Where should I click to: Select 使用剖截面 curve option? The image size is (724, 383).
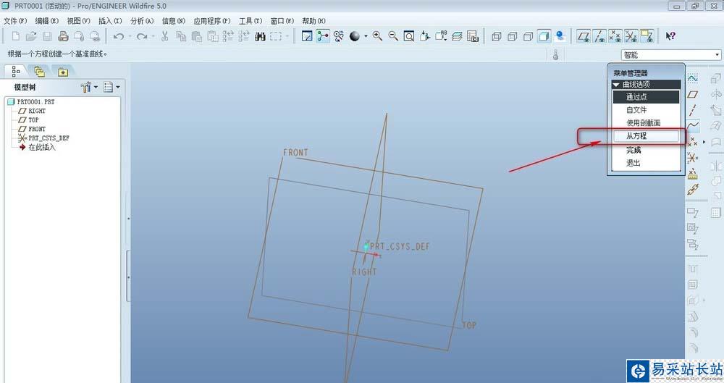(646, 122)
